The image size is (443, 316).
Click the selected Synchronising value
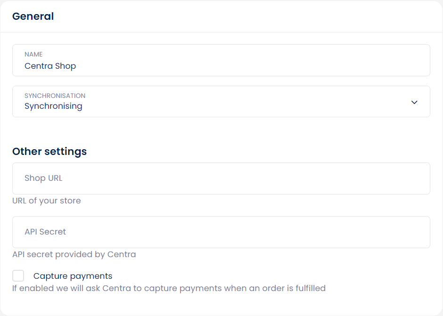(53, 106)
